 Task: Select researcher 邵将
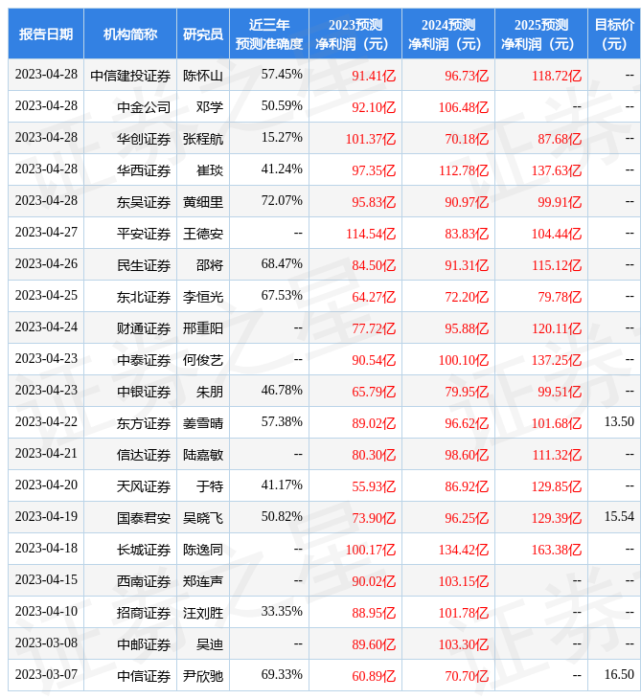tap(210, 265)
